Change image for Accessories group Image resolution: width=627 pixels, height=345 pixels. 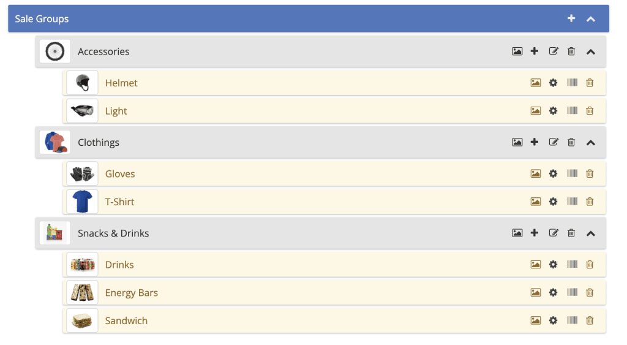click(517, 51)
